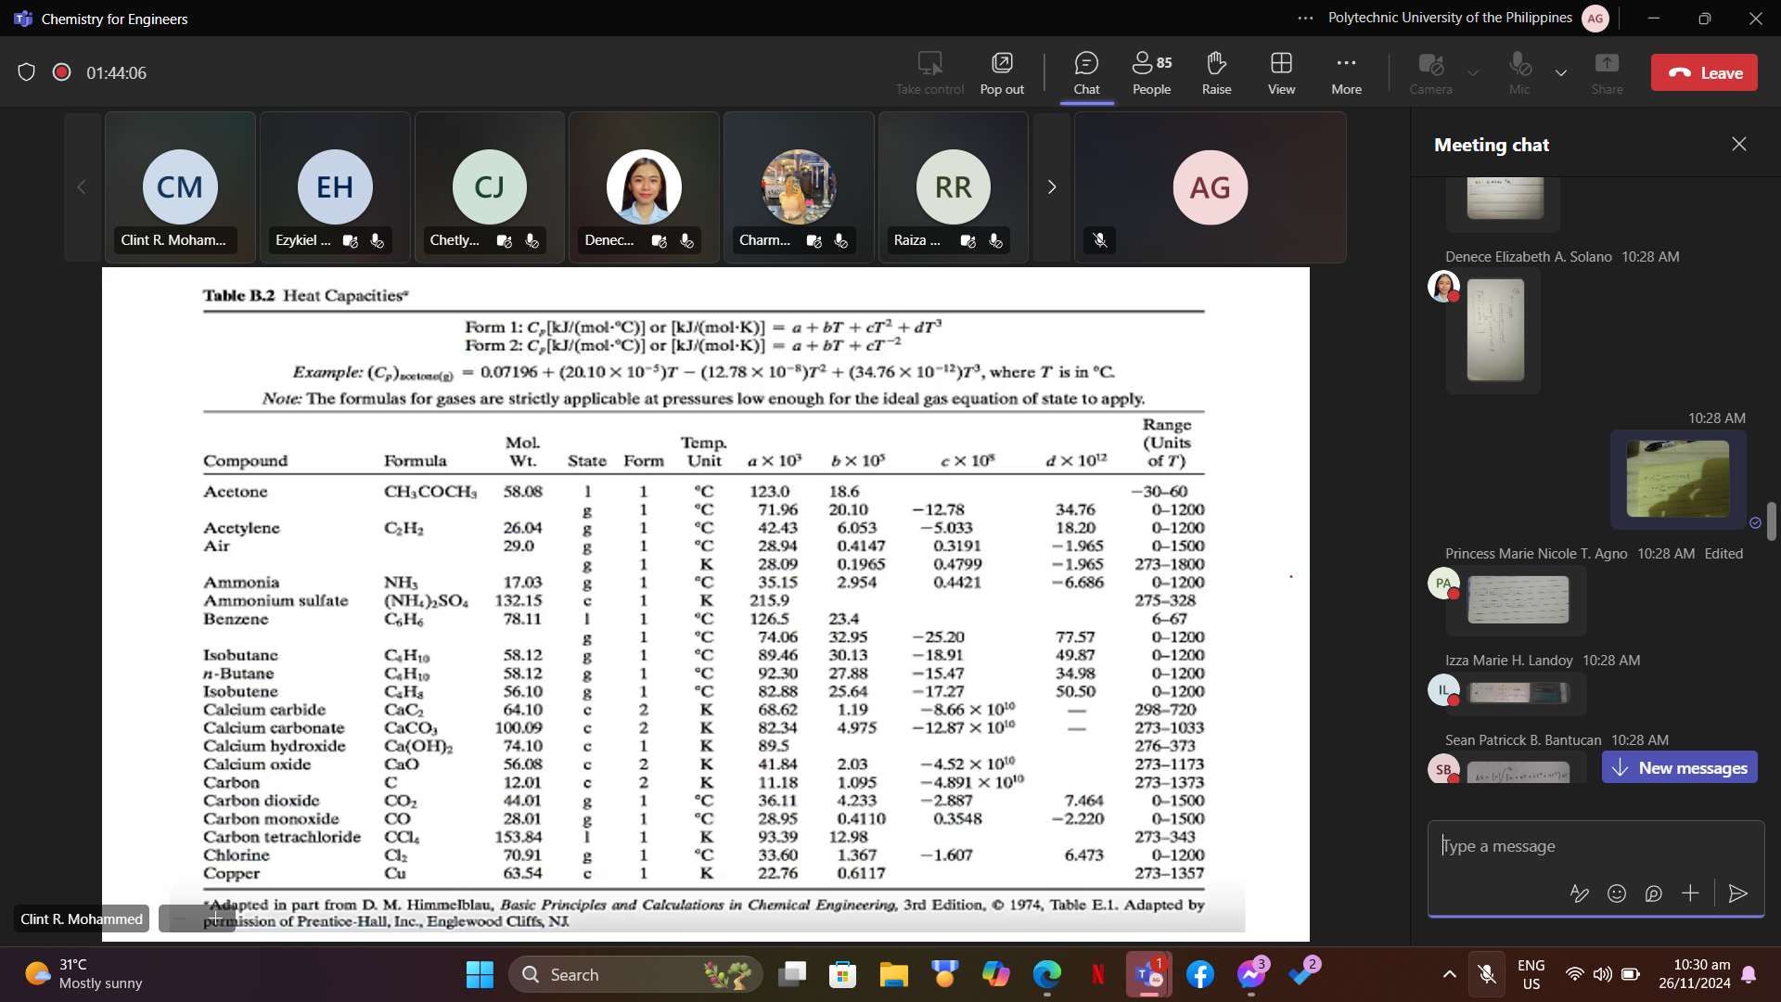Close the Meeting chat panel
1781x1002 pixels.
(1739, 144)
